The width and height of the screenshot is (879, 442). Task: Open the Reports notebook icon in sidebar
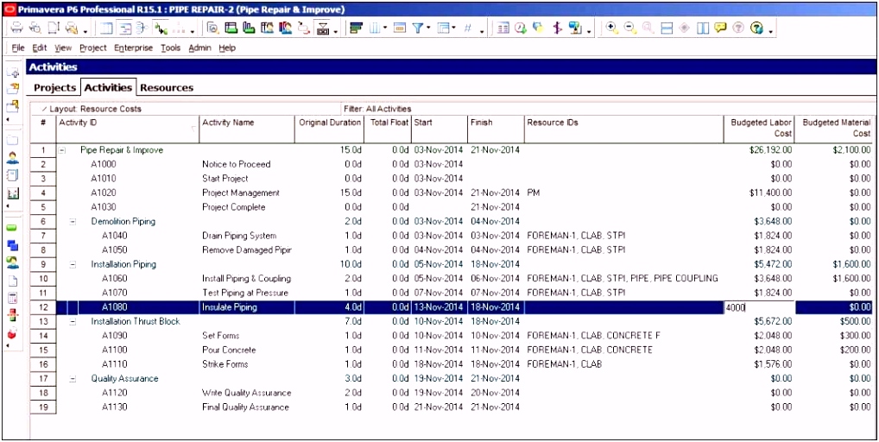click(x=13, y=175)
